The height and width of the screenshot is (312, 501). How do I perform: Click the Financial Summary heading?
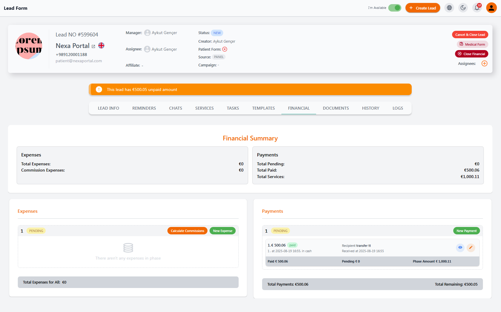pyautogui.click(x=250, y=138)
